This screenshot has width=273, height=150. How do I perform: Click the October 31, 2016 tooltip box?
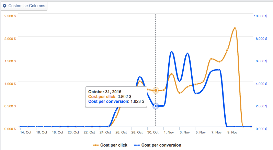coord(116,97)
